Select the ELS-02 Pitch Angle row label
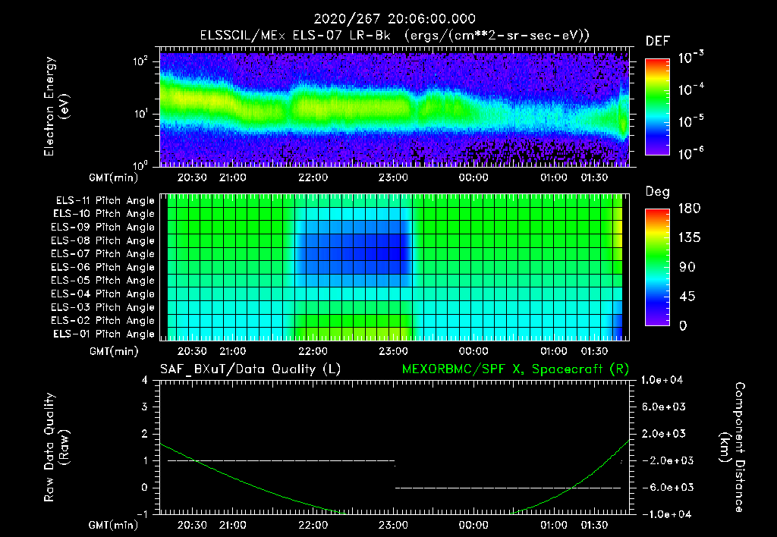Screen dimensions: 777x537 point(103,321)
